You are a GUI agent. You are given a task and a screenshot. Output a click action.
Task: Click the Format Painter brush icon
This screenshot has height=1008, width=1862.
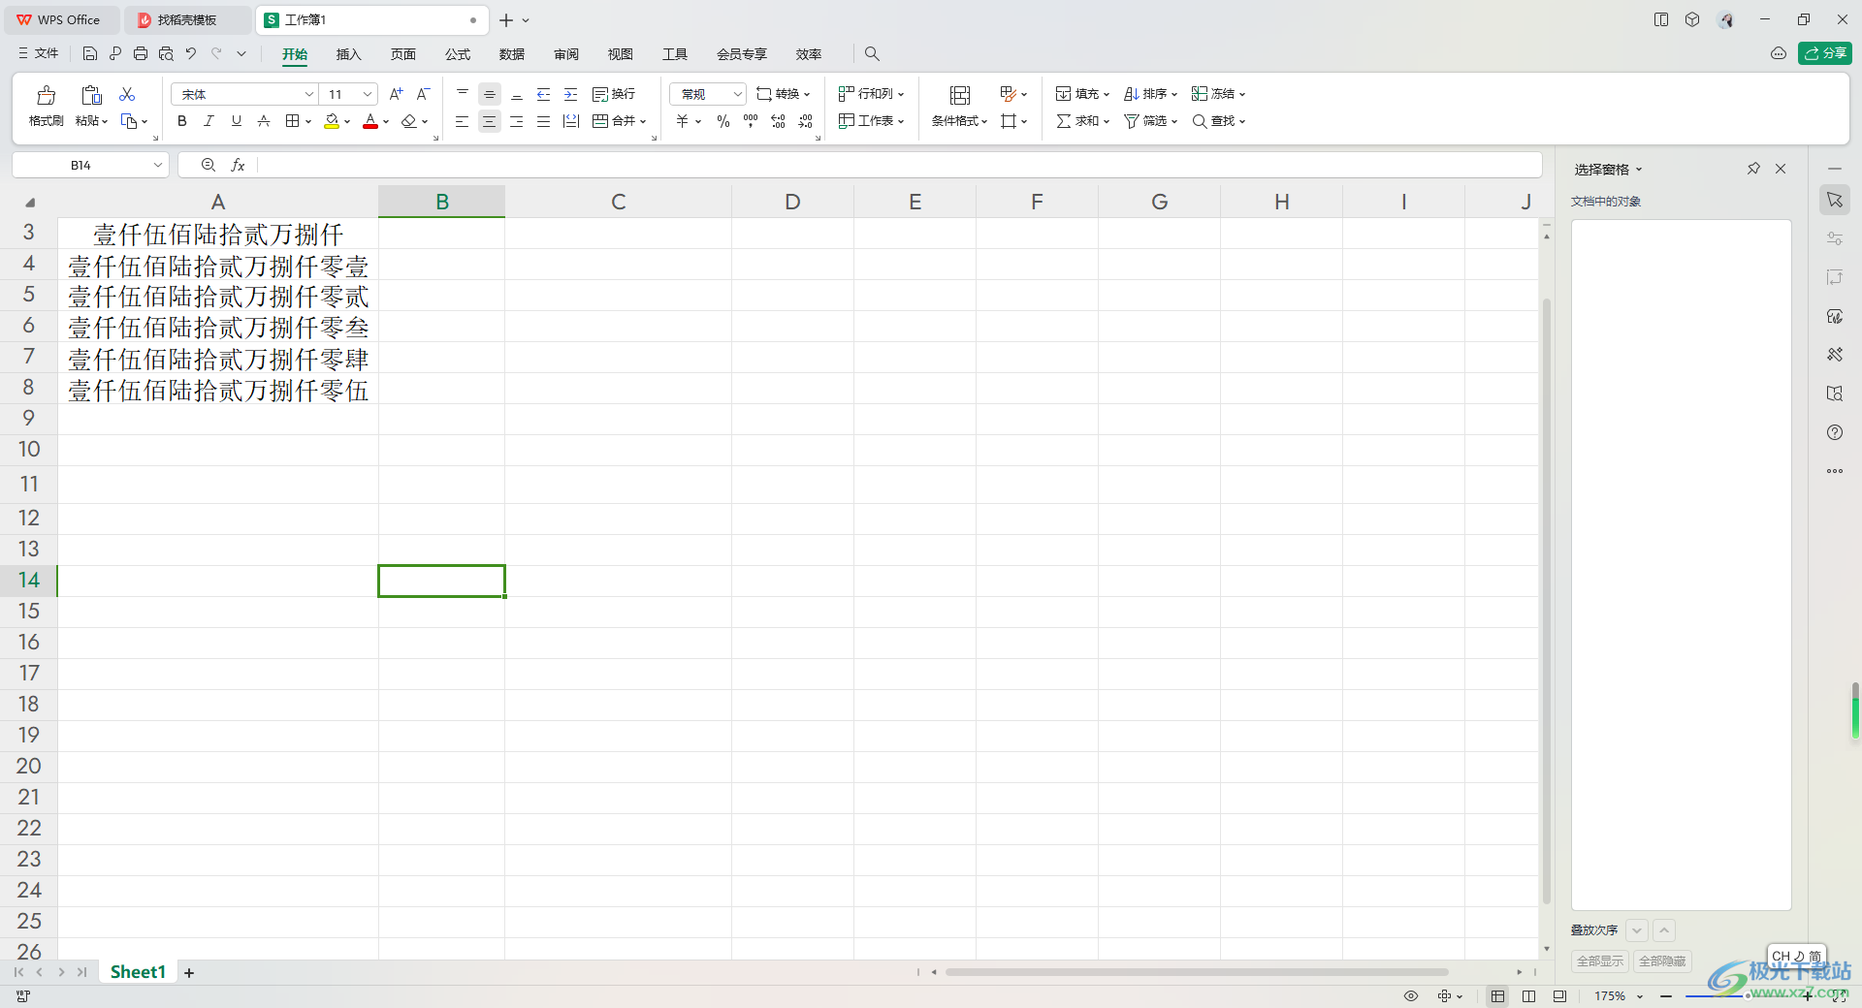pos(46,95)
